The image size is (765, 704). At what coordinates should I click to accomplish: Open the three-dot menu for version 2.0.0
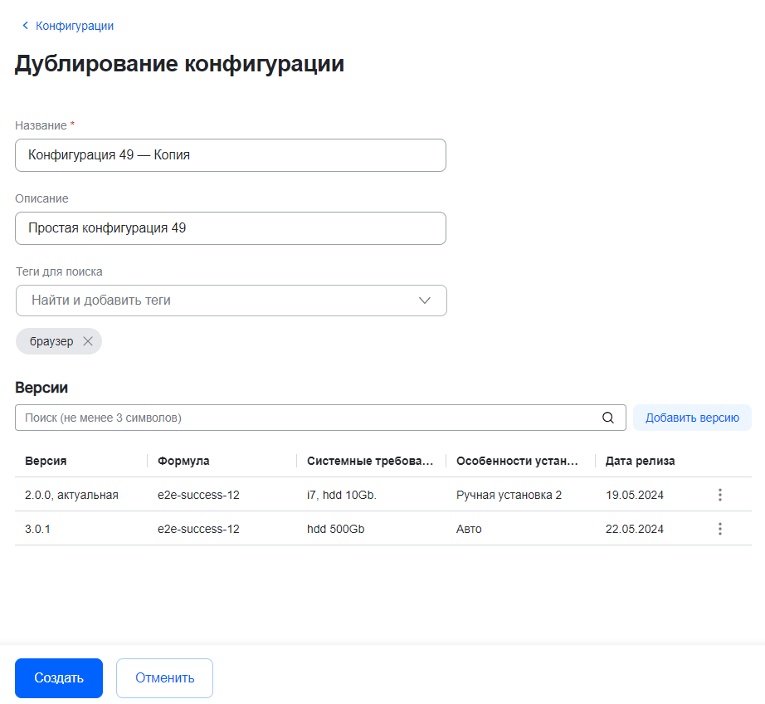point(719,495)
